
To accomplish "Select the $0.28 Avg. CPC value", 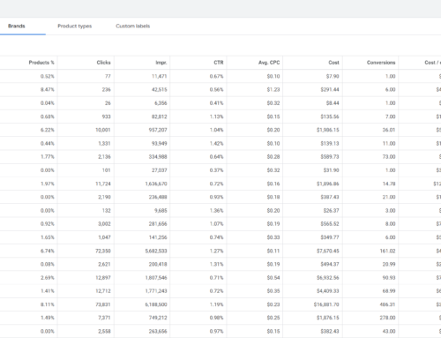I will (x=273, y=156).
